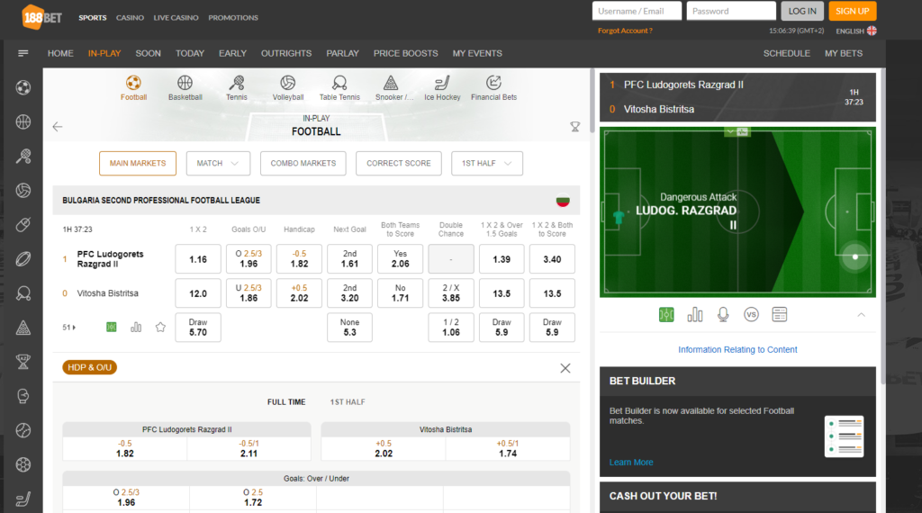Select the Ice Hockey sport icon
This screenshot has width=922, height=513.
coord(441,84)
